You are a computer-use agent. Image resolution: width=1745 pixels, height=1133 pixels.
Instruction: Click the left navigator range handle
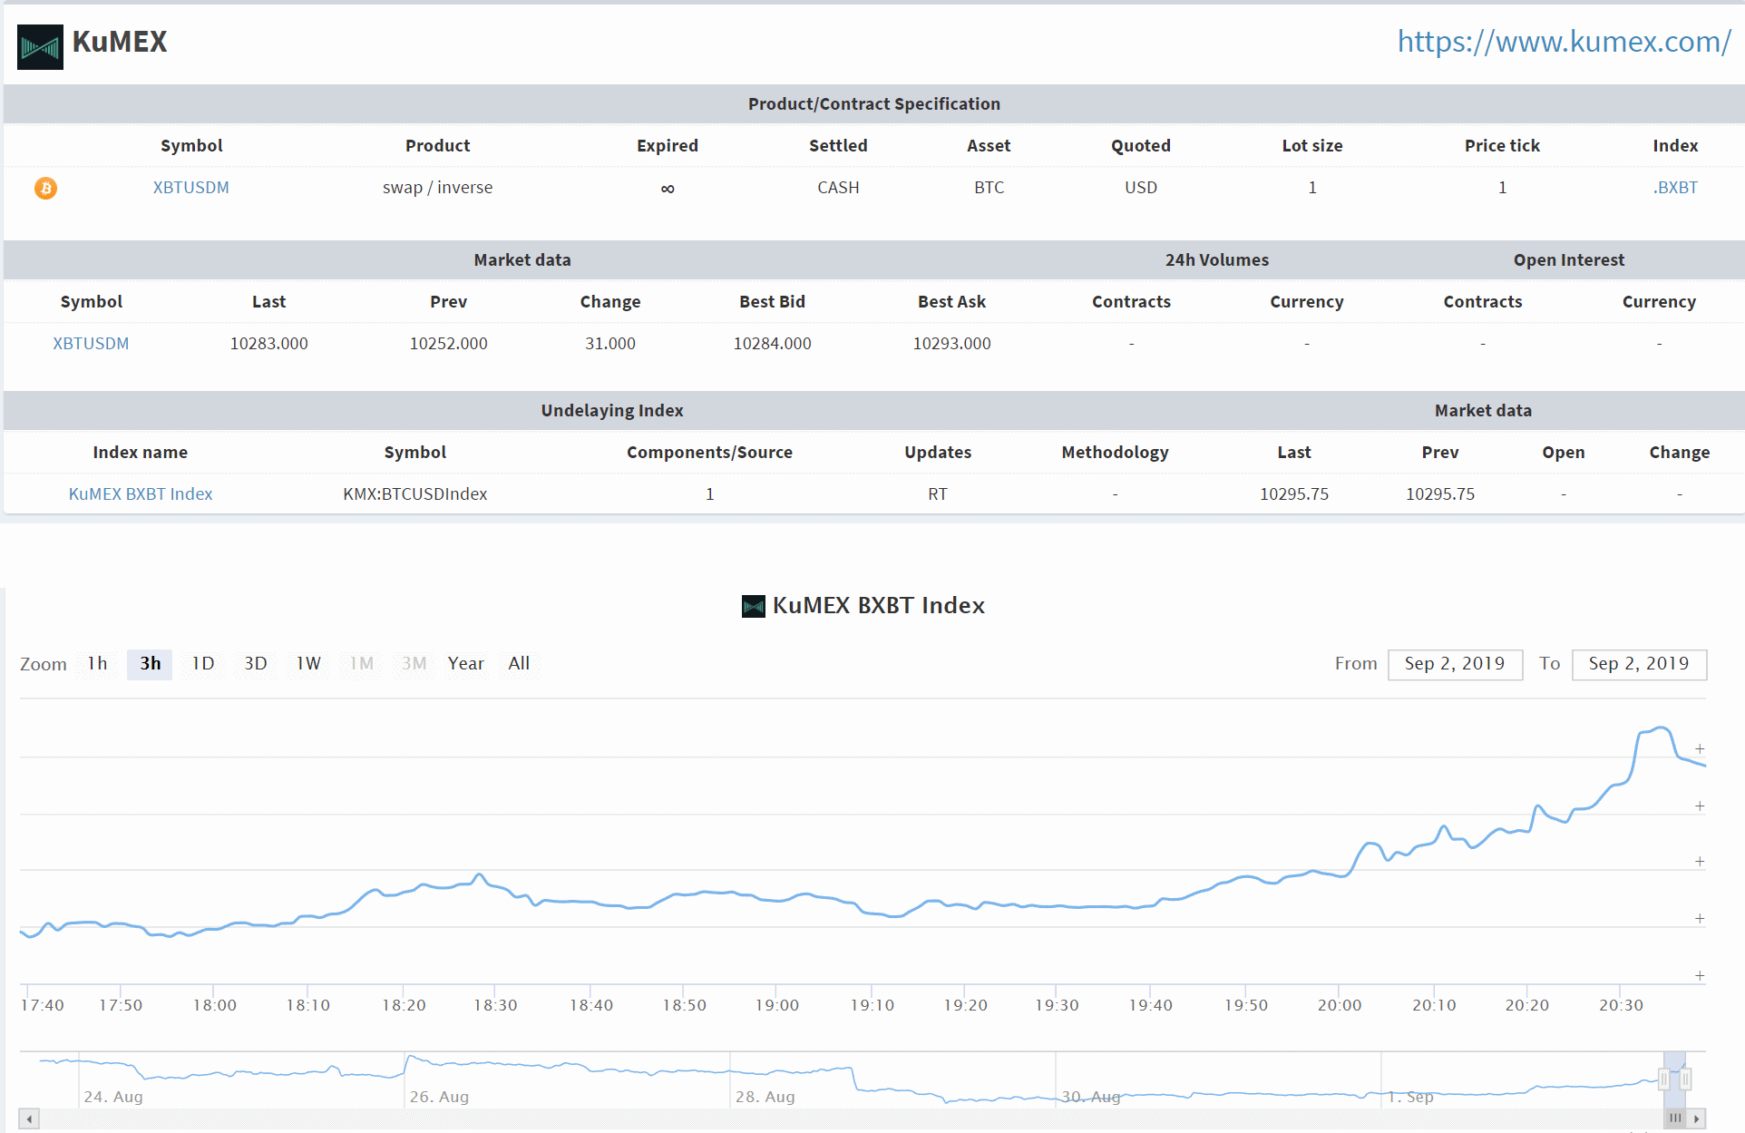coord(1663,1079)
